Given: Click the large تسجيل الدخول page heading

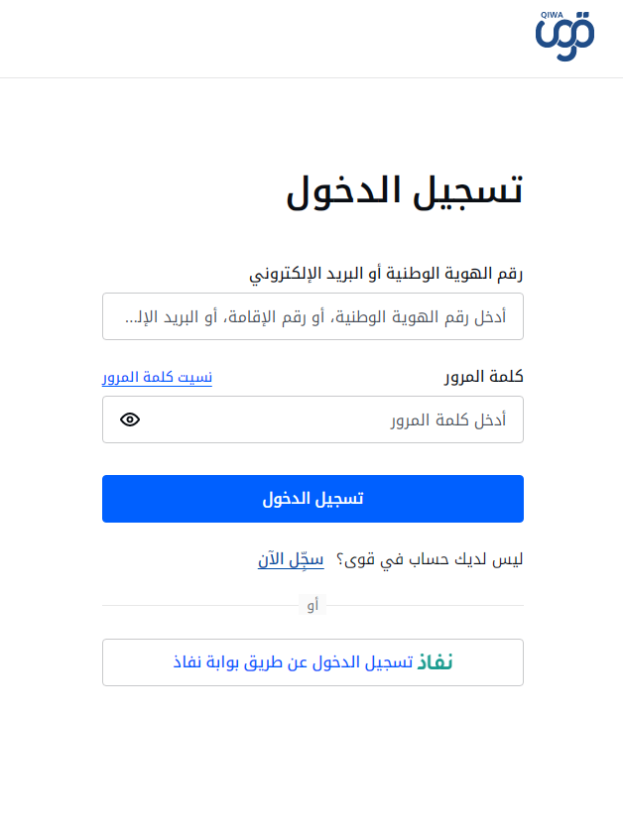Looking at the screenshot, I should coord(405,191).
